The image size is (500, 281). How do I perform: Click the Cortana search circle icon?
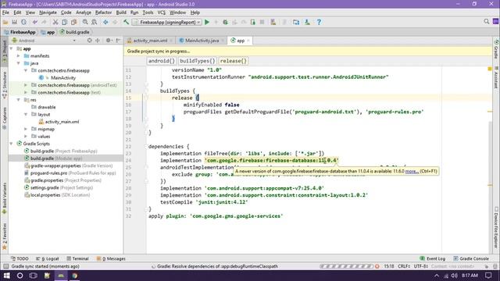click(x=20, y=276)
